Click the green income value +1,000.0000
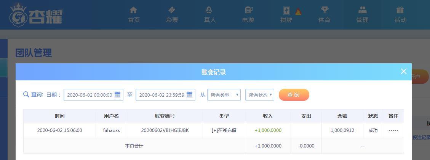430x160 pixels. pyautogui.click(x=268, y=130)
